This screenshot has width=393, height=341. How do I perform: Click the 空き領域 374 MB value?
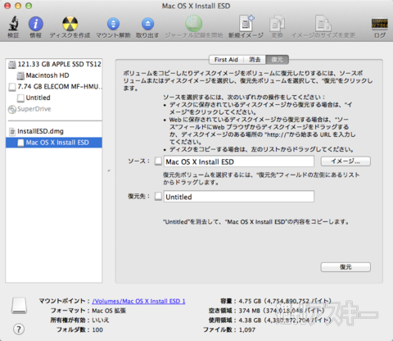(282, 311)
